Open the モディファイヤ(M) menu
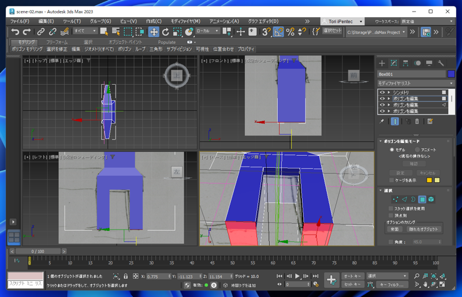462x297 pixels. pyautogui.click(x=185, y=21)
